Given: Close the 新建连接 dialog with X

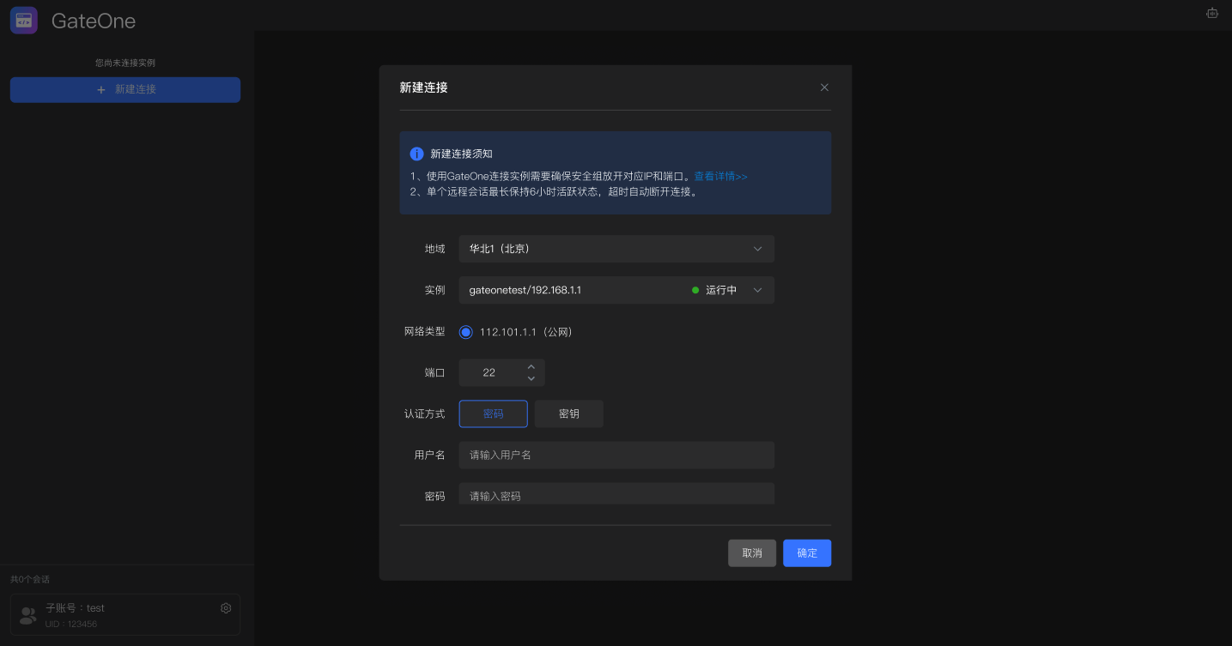Looking at the screenshot, I should 824,88.
